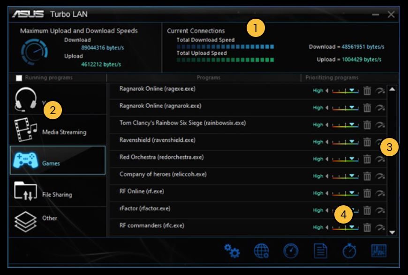The image size is (408, 275).
Task: Click the priority left arrow for RF commanders
Action: [327, 227]
